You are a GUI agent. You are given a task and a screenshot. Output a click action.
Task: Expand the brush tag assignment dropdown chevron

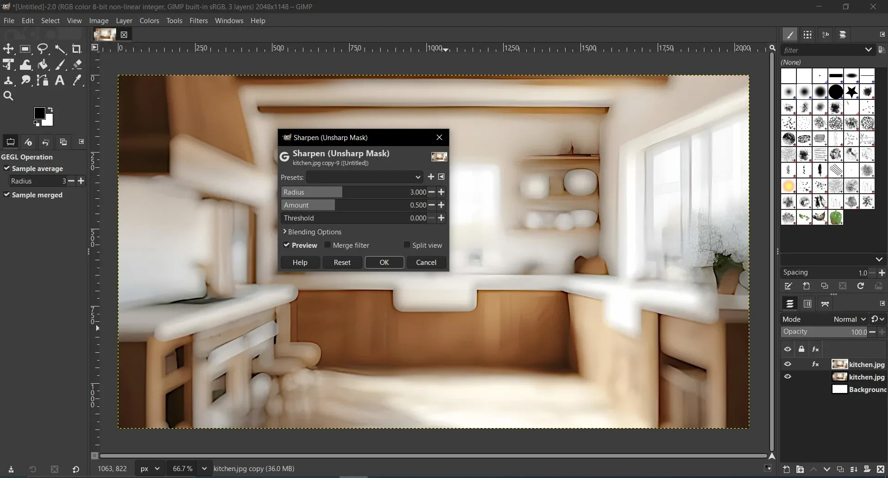click(879, 259)
